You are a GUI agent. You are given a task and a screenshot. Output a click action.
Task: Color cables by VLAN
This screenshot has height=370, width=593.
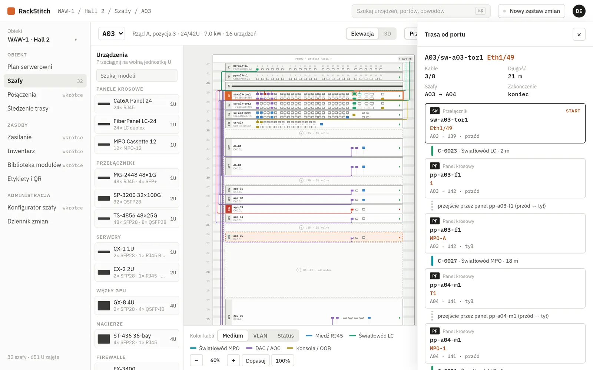tap(260, 336)
